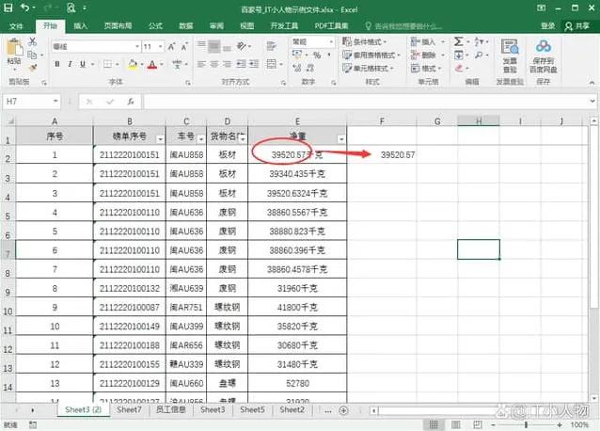Switch to the Insert ribbon tab
The width and height of the screenshot is (600, 431).
point(80,26)
